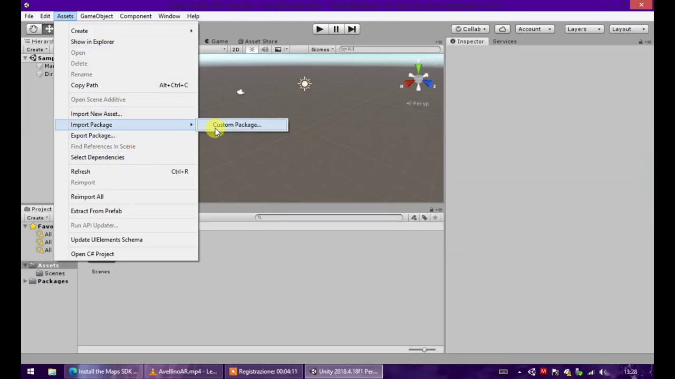The width and height of the screenshot is (675, 379).
Task: Switch to Edge Install the Maps SDK window
Action: [x=103, y=372]
